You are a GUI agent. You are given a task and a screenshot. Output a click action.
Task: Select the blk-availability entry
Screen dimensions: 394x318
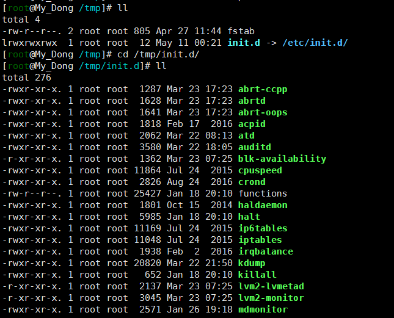(x=282, y=159)
